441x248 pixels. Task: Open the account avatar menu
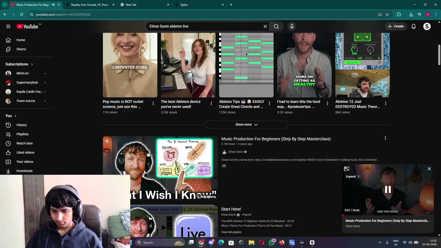coord(427,27)
